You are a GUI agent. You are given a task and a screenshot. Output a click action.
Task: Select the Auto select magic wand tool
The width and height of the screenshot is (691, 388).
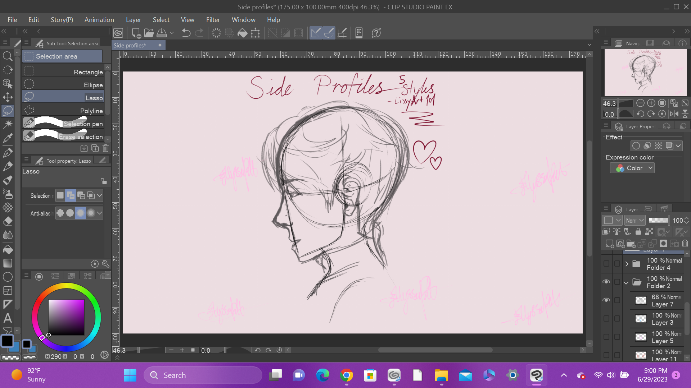(x=8, y=124)
